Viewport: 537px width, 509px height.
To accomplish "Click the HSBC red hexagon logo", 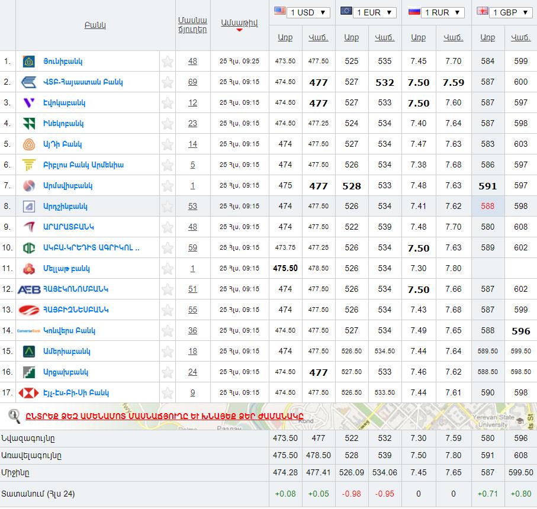I will [28, 392].
